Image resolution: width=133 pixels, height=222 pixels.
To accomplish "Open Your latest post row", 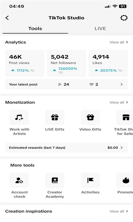I will [66, 84].
